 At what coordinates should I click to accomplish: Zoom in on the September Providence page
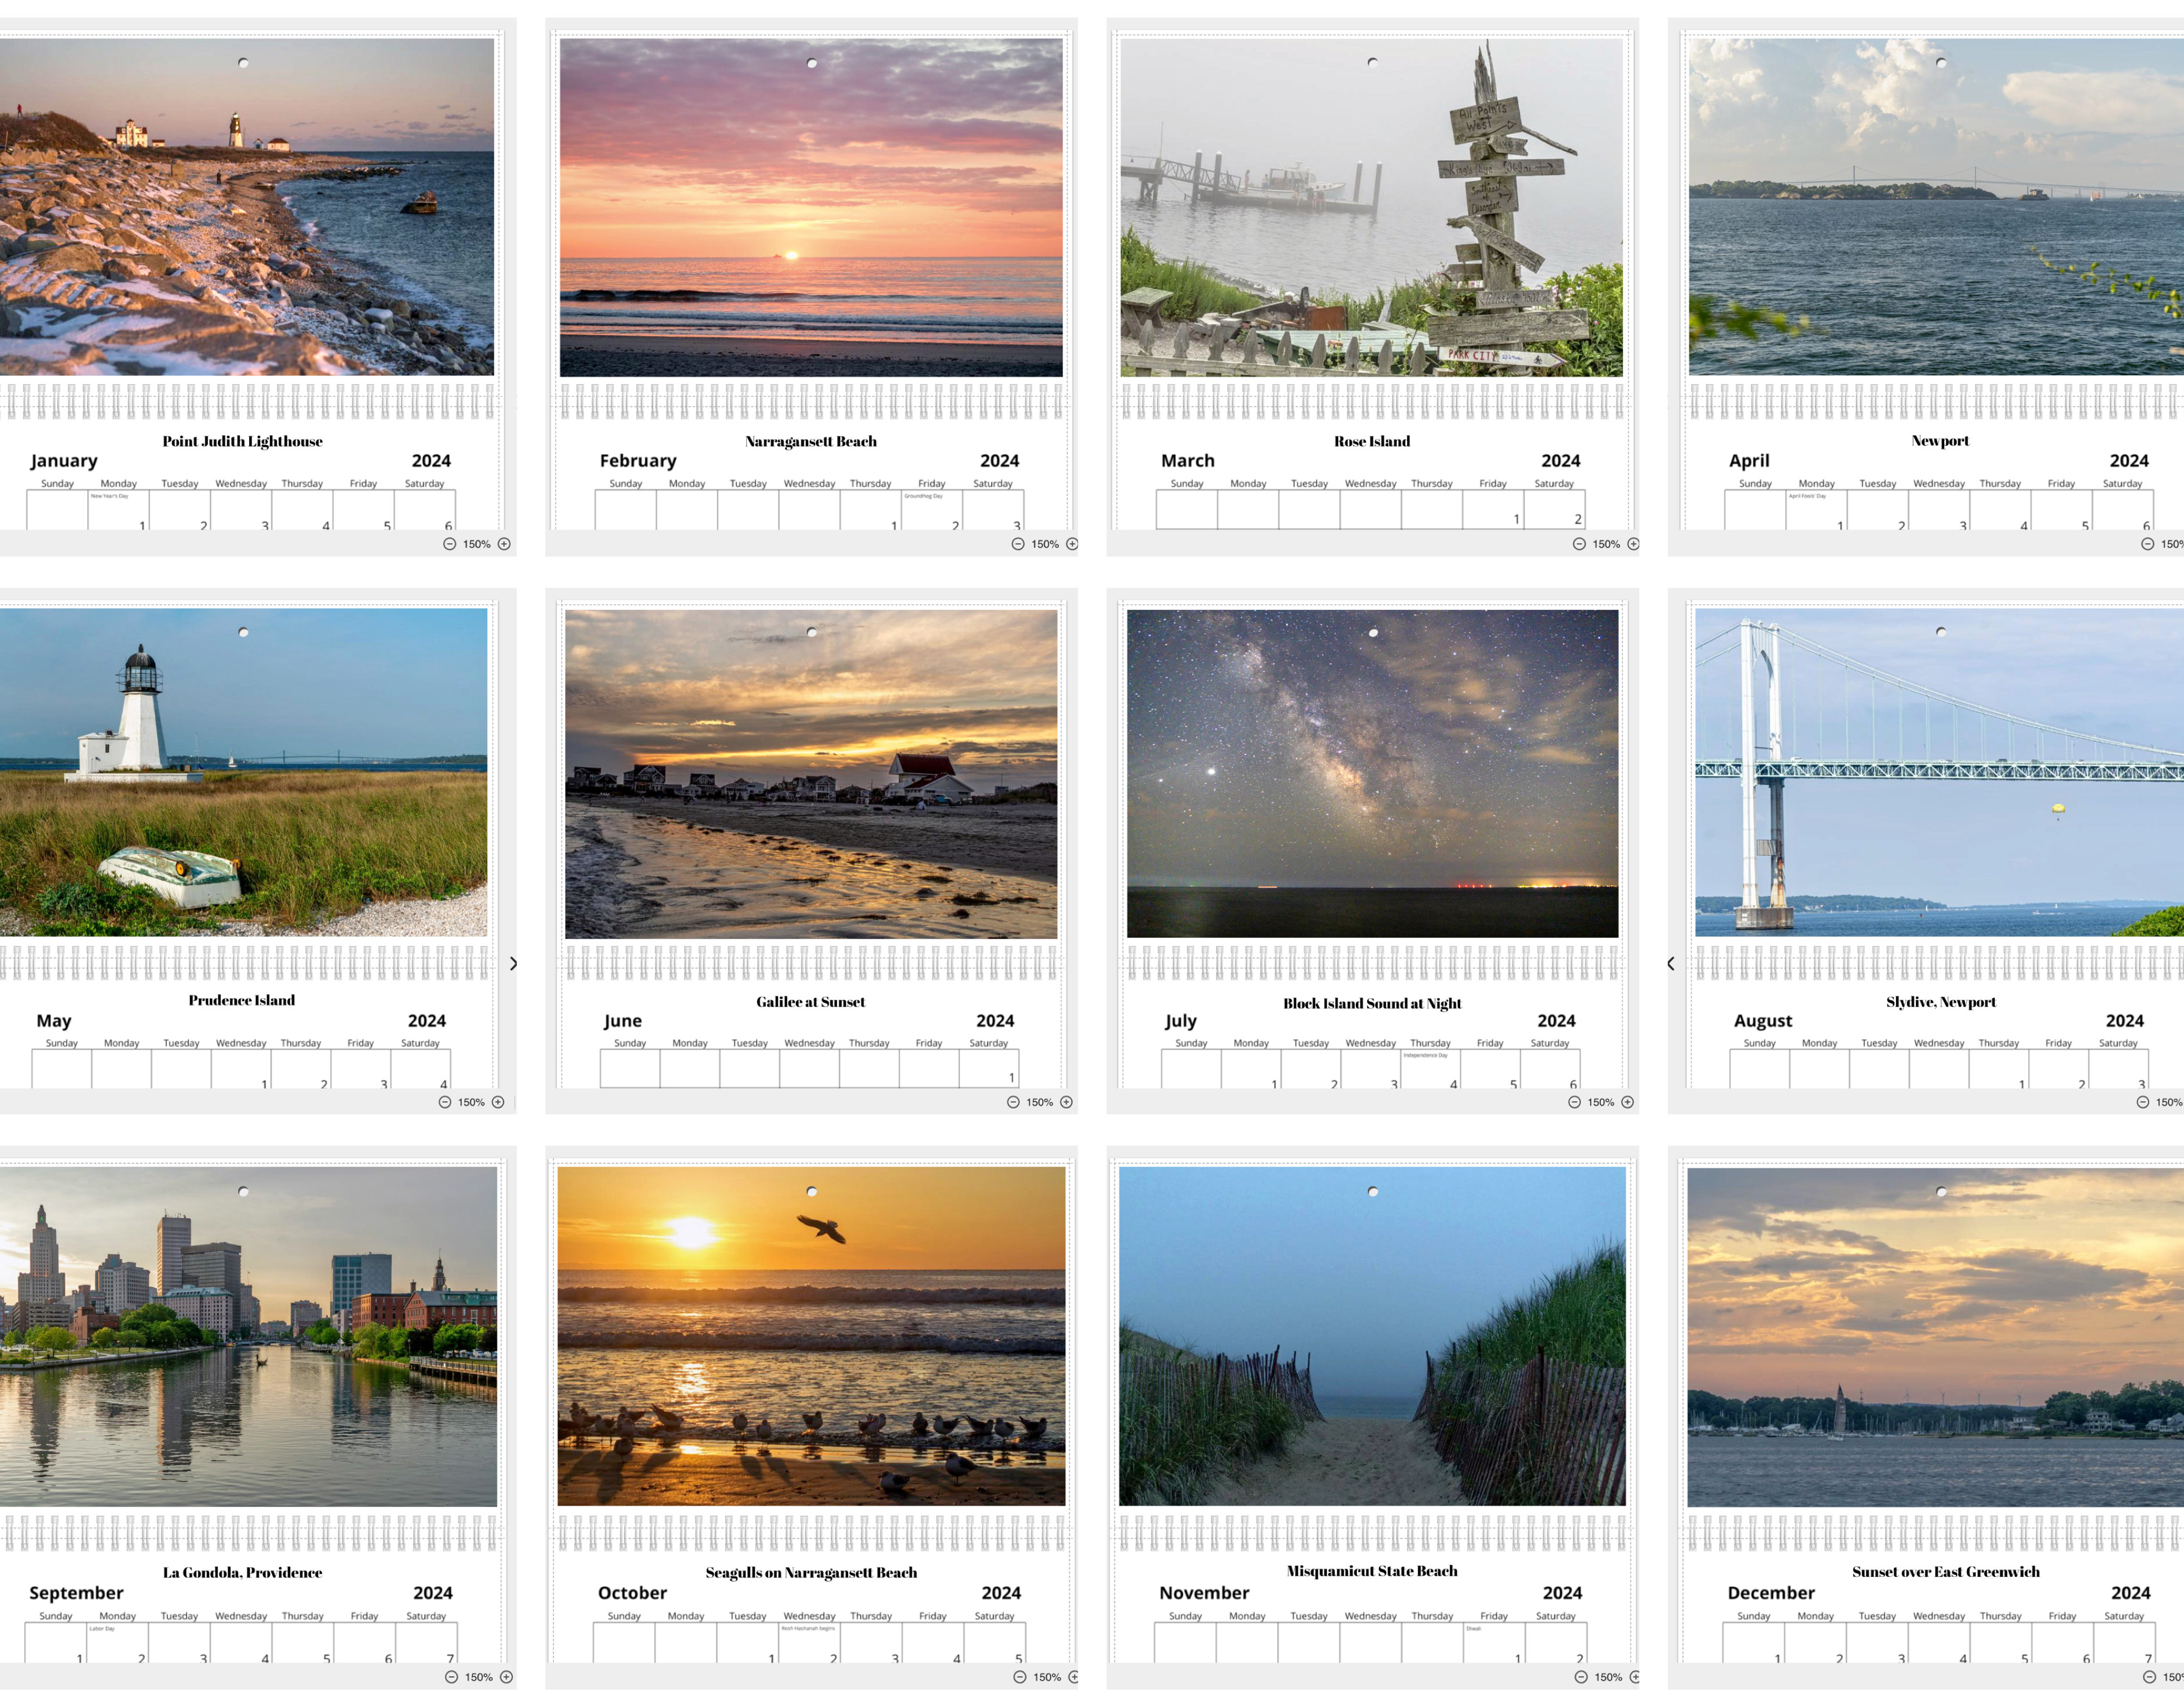point(506,1677)
